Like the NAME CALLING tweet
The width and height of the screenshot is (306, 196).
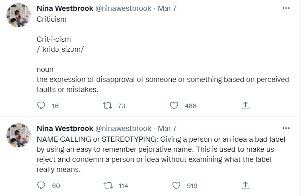tap(176, 186)
